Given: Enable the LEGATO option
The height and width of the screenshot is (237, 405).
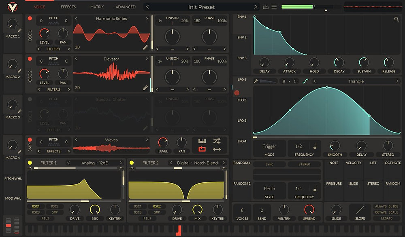Looking at the screenshot, I should (x=386, y=218).
